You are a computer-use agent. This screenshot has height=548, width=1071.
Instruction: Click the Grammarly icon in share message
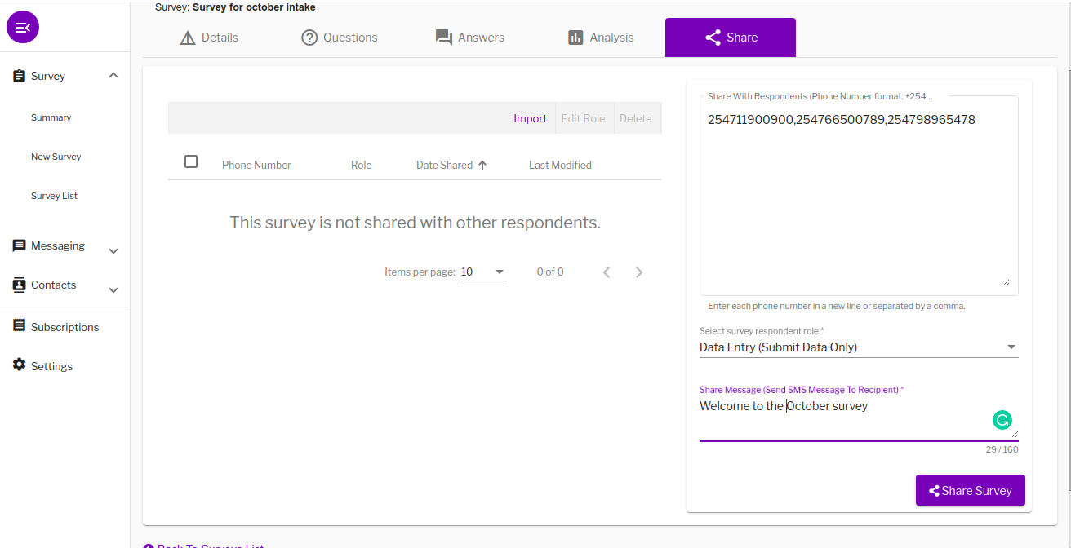[1002, 420]
